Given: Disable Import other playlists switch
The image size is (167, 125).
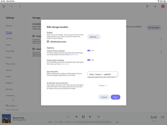Looking at the screenshot, I should pos(89,60).
